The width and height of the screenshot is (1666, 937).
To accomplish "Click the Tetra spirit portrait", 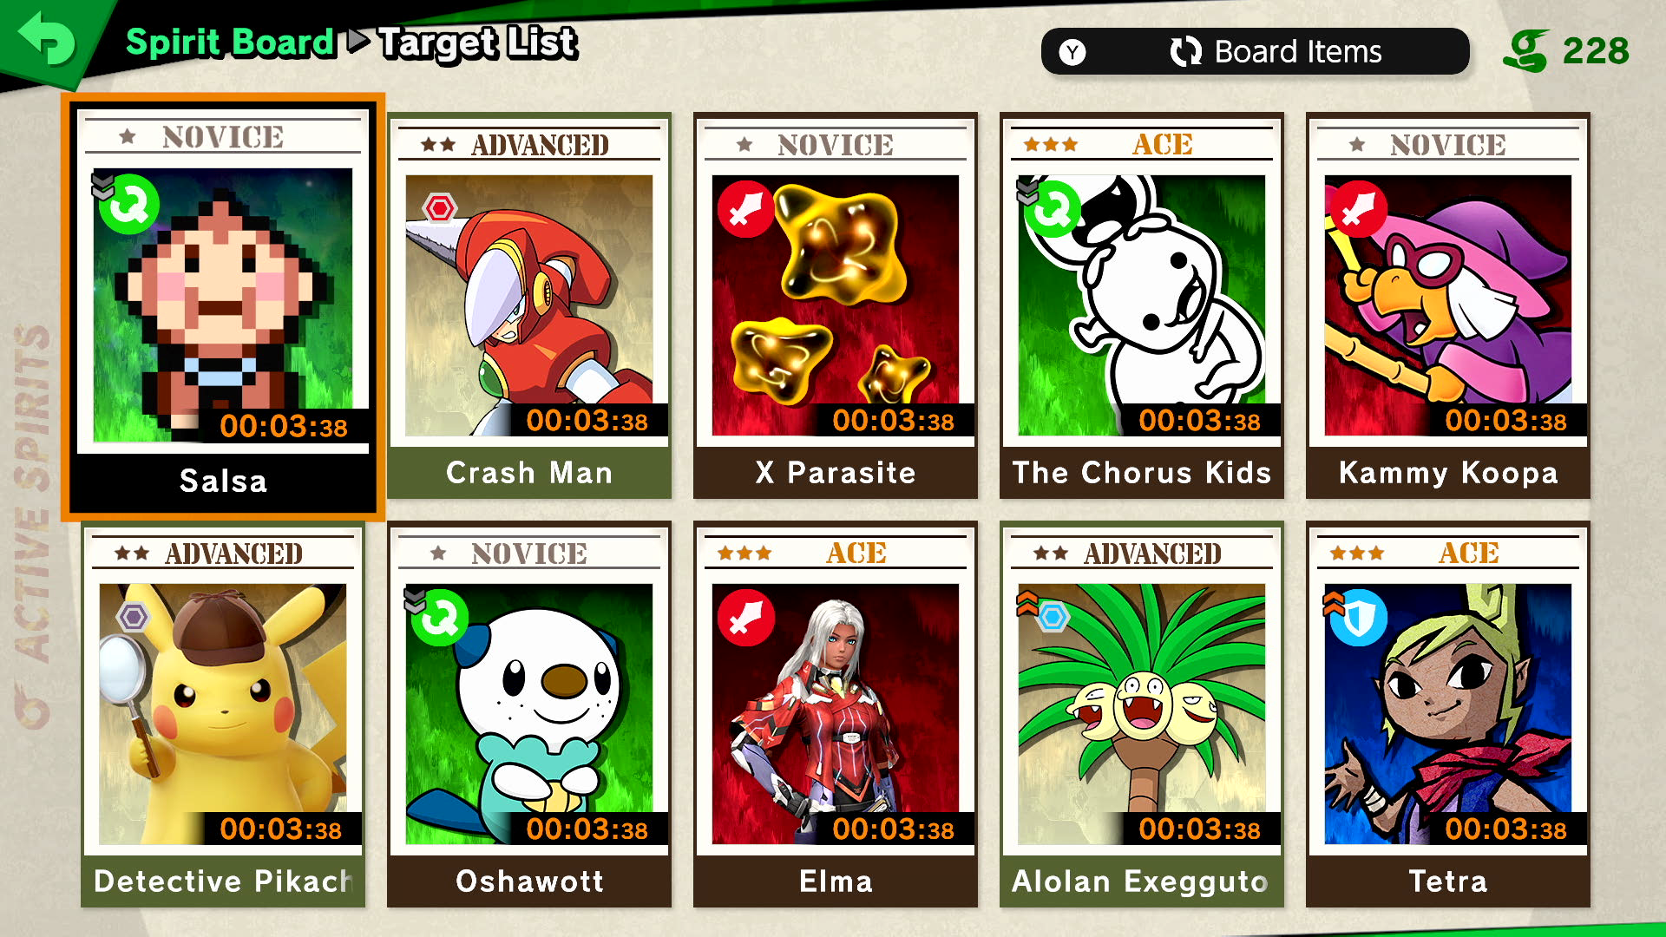I will (x=1447, y=714).
